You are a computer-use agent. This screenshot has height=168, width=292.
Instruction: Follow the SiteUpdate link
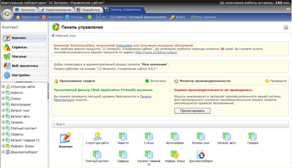pos(124,45)
